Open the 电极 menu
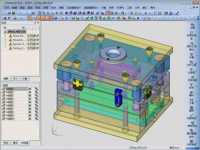This screenshot has height=150, width=200. point(111,8)
